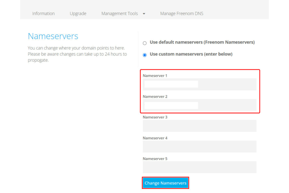The width and height of the screenshot is (289, 193).
Task: Expand the Management Tools dropdown arrow
Action: pos(144,14)
